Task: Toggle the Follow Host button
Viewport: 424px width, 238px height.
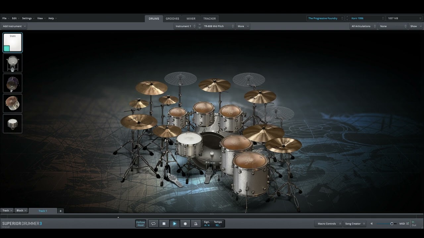Action: click(141, 224)
